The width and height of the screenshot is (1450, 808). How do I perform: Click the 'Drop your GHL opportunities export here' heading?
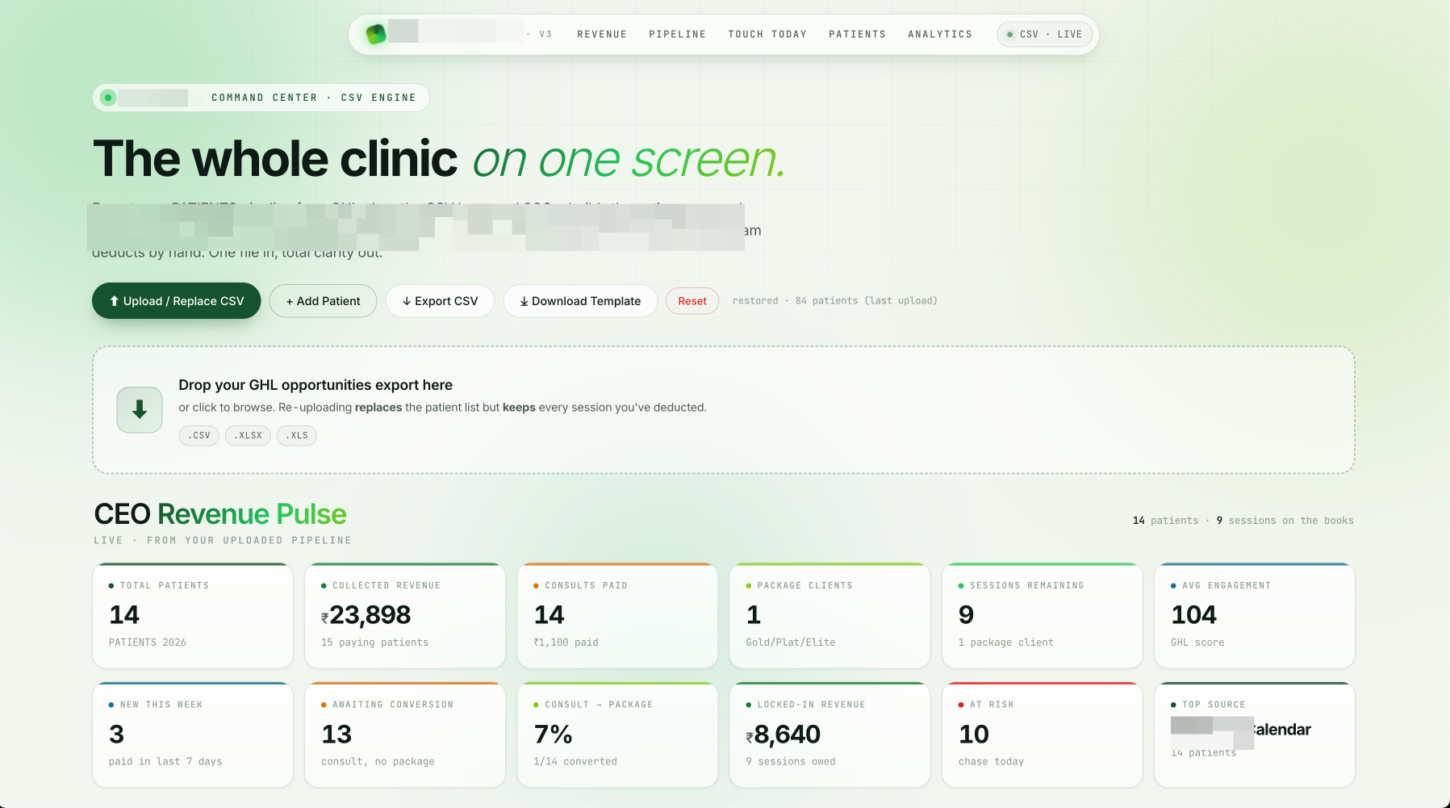[x=315, y=385]
